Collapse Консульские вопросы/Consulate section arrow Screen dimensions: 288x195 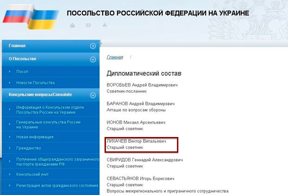tap(93, 95)
